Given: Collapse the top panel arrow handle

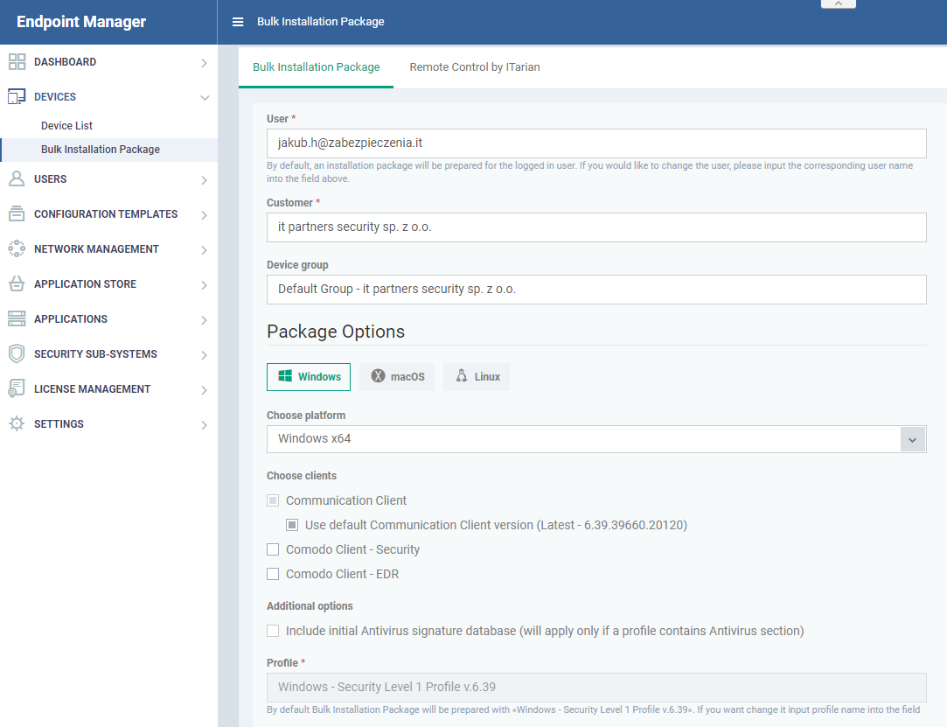Looking at the screenshot, I should (x=839, y=3).
